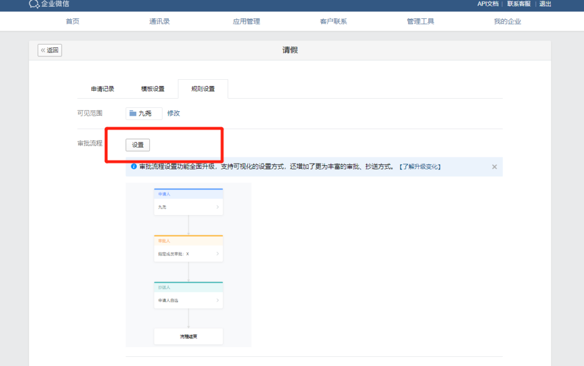Screen dimensions: 584x366
Task: Expand the 申请人 node chevron
Action: pyautogui.click(x=217, y=207)
